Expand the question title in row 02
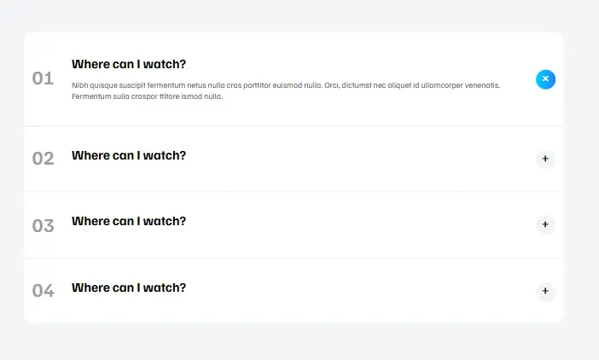This screenshot has height=360, width=599. coord(129,155)
